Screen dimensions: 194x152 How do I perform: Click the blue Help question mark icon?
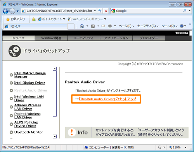point(182,26)
